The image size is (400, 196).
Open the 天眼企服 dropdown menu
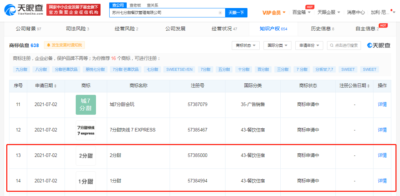[x=329, y=12]
